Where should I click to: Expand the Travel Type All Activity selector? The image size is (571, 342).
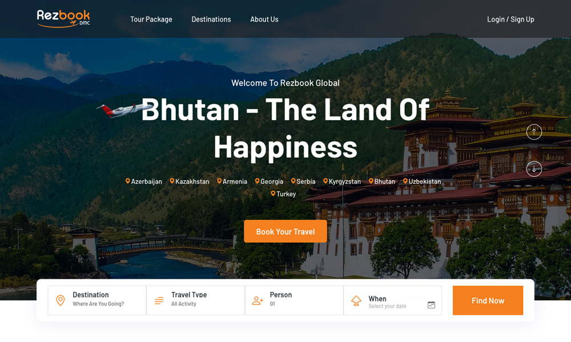(195, 300)
